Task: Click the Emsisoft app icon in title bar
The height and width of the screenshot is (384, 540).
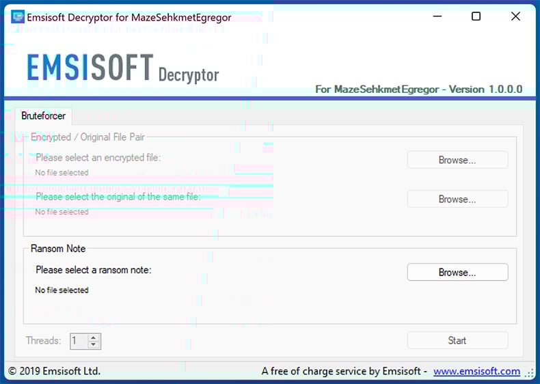Action: pyautogui.click(x=18, y=16)
